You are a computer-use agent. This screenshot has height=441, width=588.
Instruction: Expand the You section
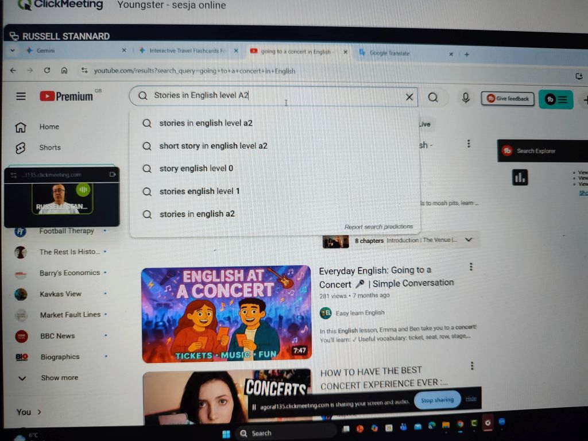29,412
